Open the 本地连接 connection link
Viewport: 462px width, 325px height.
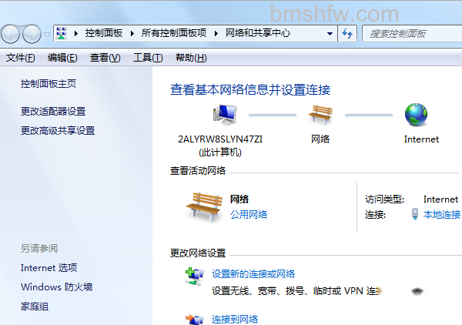(x=442, y=215)
